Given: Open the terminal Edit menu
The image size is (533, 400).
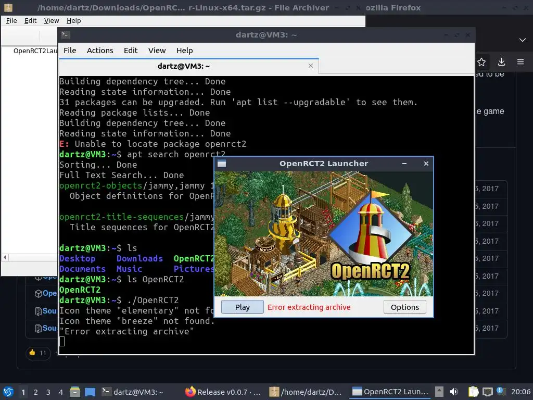Looking at the screenshot, I should click(x=131, y=51).
